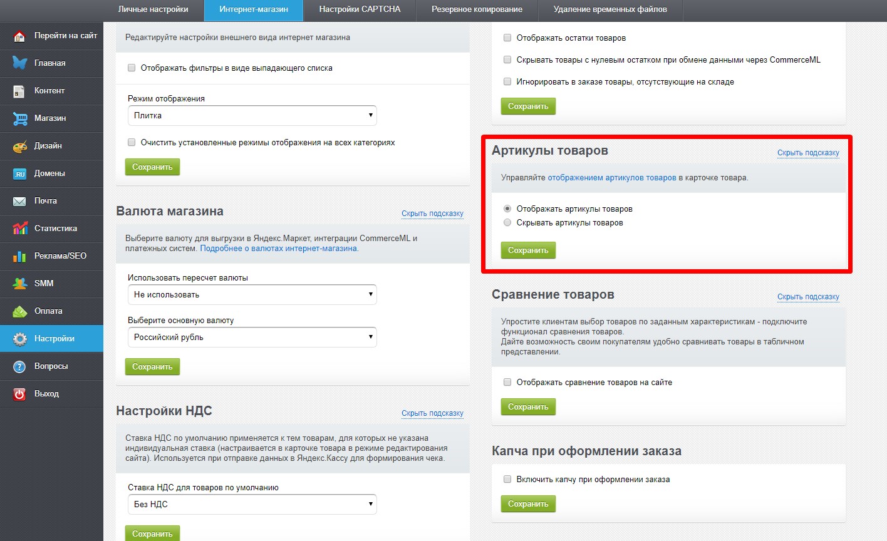The width and height of the screenshot is (887, 541).
Task: Open Магазин in the sidebar menu
Action: pyautogui.click(x=51, y=118)
